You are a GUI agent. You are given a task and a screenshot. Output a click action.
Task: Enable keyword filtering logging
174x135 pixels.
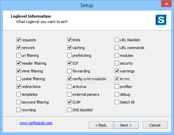pyautogui.click(x=18, y=102)
